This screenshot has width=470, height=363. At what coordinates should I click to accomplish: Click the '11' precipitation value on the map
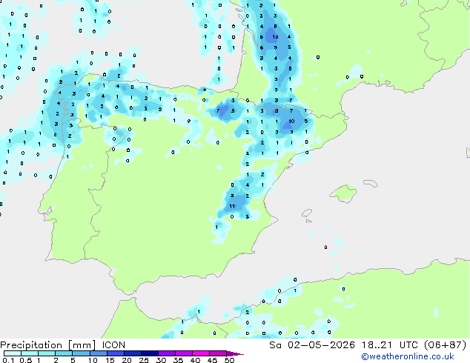(x=232, y=206)
